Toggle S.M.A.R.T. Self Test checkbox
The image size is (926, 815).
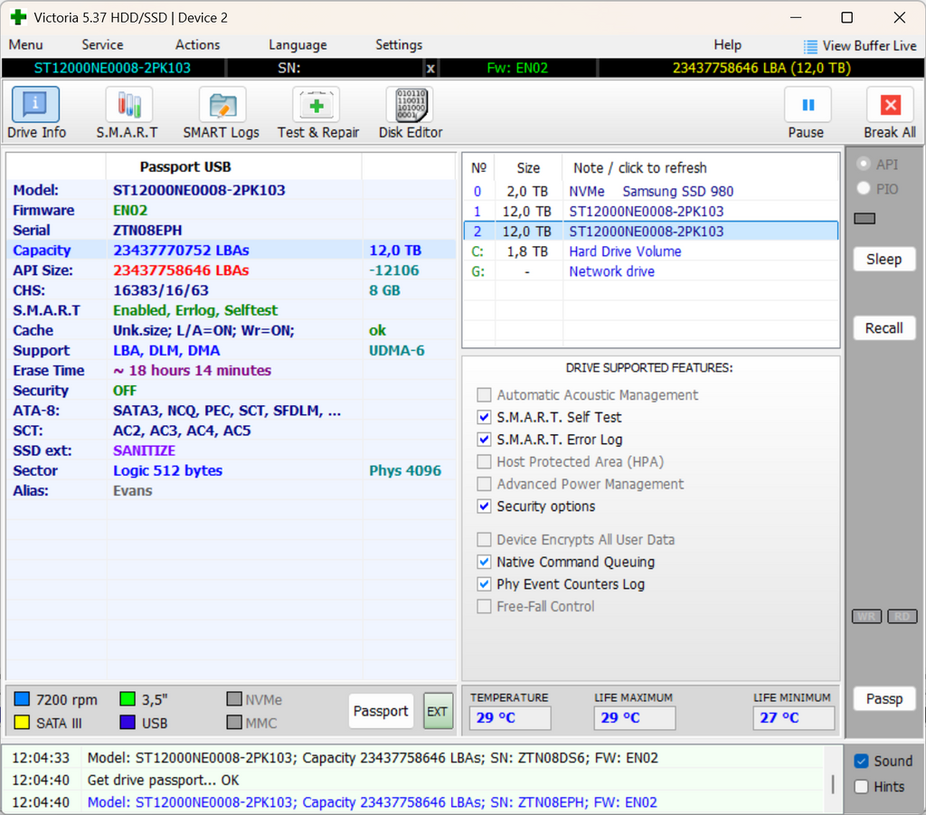click(484, 417)
